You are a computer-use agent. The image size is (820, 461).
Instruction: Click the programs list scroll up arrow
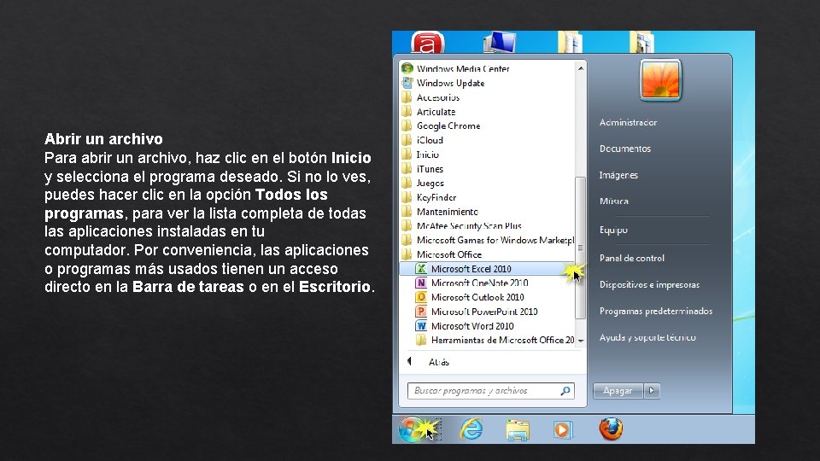pos(580,68)
